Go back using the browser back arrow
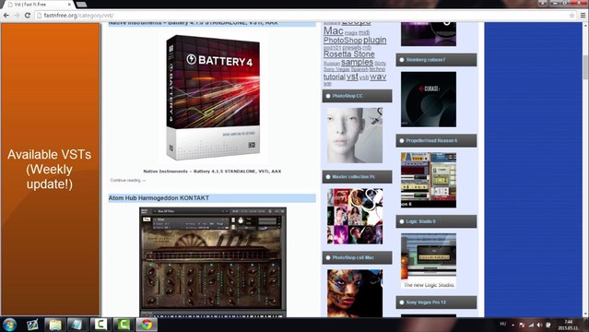Screen dimensions: 589x332 tap(6, 16)
